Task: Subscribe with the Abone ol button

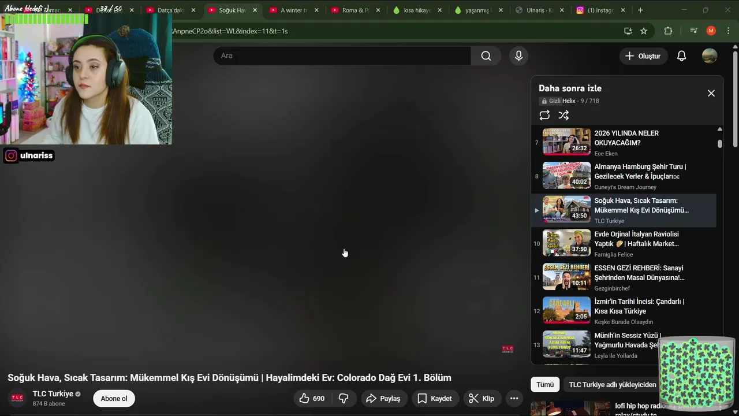Action: 114,398
